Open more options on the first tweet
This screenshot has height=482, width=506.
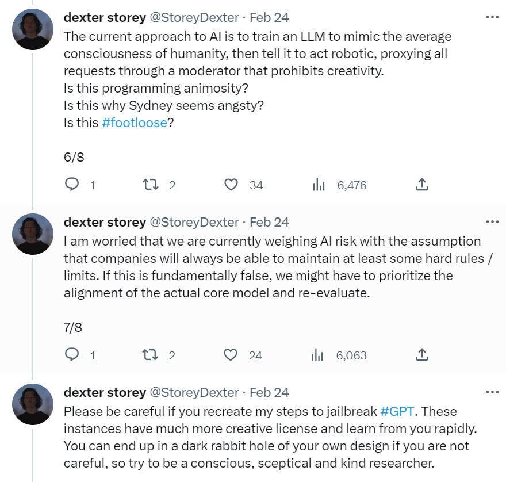(x=492, y=17)
